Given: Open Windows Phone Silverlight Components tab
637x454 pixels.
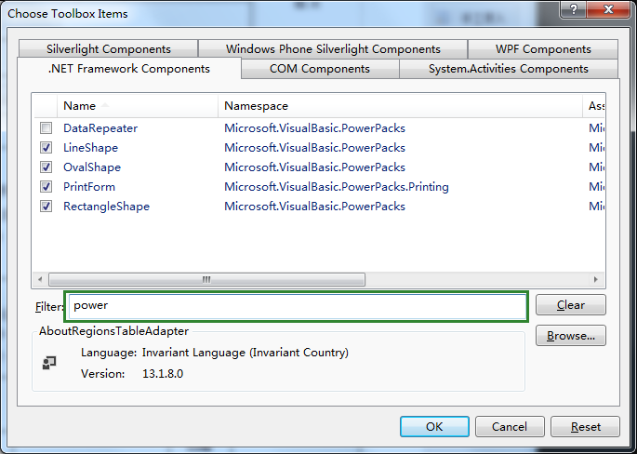Looking at the screenshot, I should [333, 48].
